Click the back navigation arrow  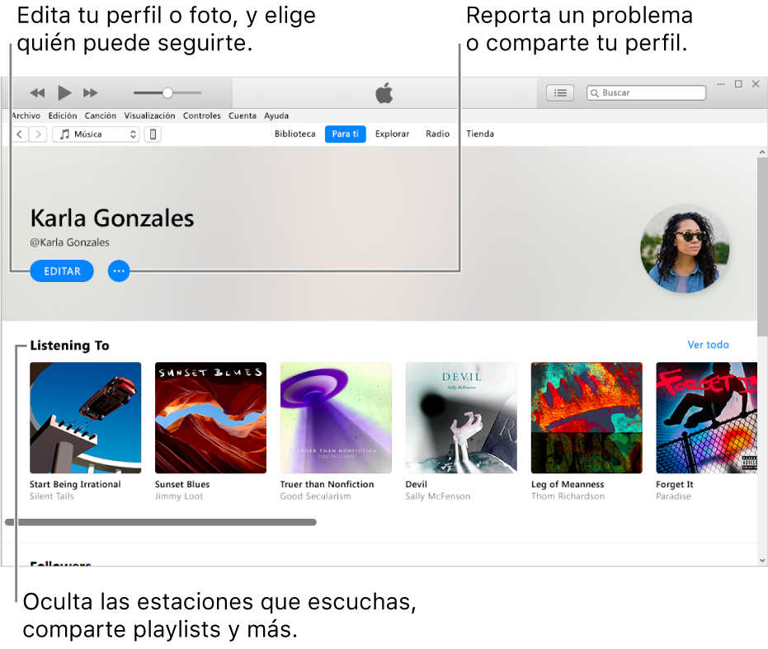point(19,134)
